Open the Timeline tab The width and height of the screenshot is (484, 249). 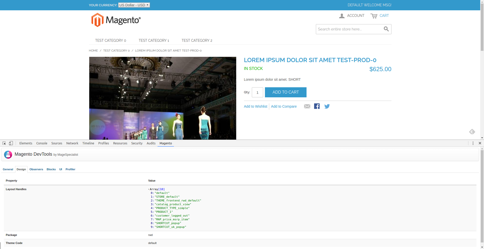click(x=88, y=143)
